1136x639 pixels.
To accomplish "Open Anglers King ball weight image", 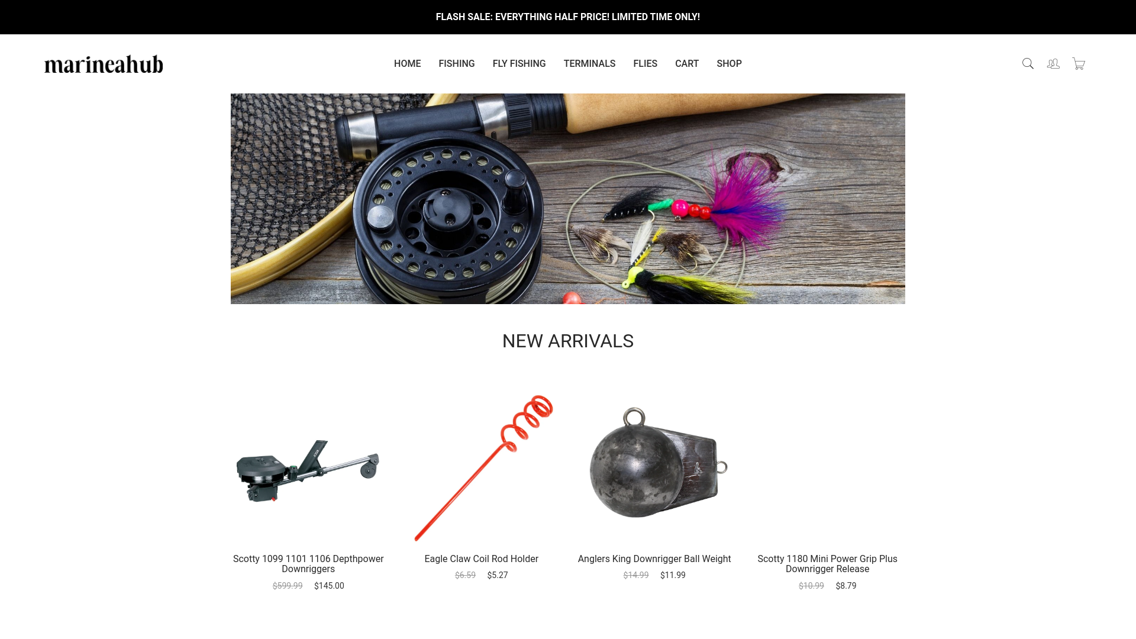I will coord(658,463).
